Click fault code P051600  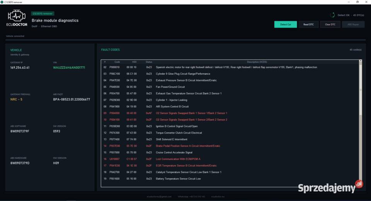click(x=114, y=179)
